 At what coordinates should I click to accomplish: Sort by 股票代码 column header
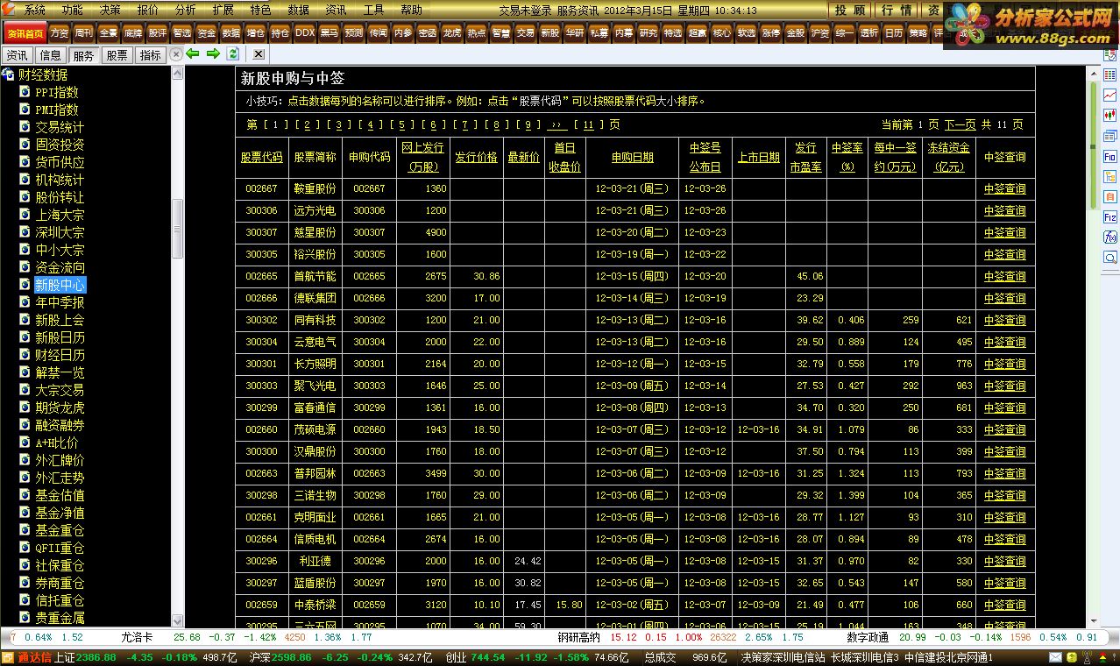[x=262, y=158]
